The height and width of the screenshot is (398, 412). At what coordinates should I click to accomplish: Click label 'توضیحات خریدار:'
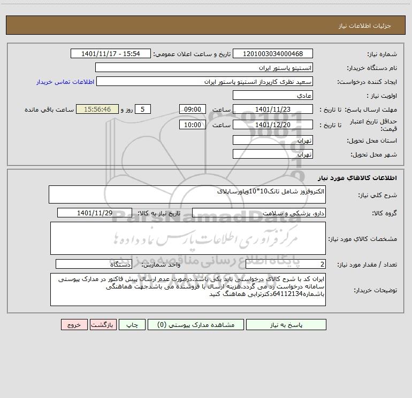[376, 290]
